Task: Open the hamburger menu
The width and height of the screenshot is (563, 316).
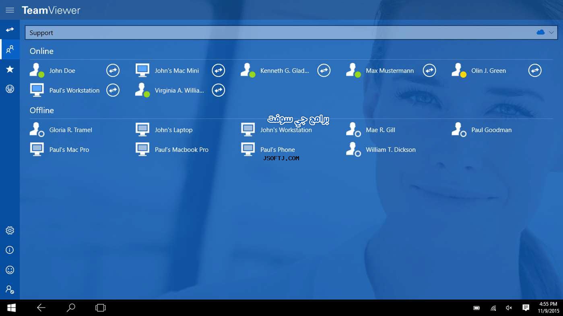Action: (x=10, y=10)
